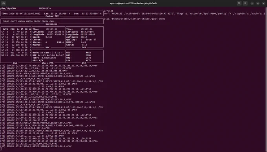Select the $GNVTG line ending A*38
The width and height of the screenshot is (267, 152).
click(25, 128)
